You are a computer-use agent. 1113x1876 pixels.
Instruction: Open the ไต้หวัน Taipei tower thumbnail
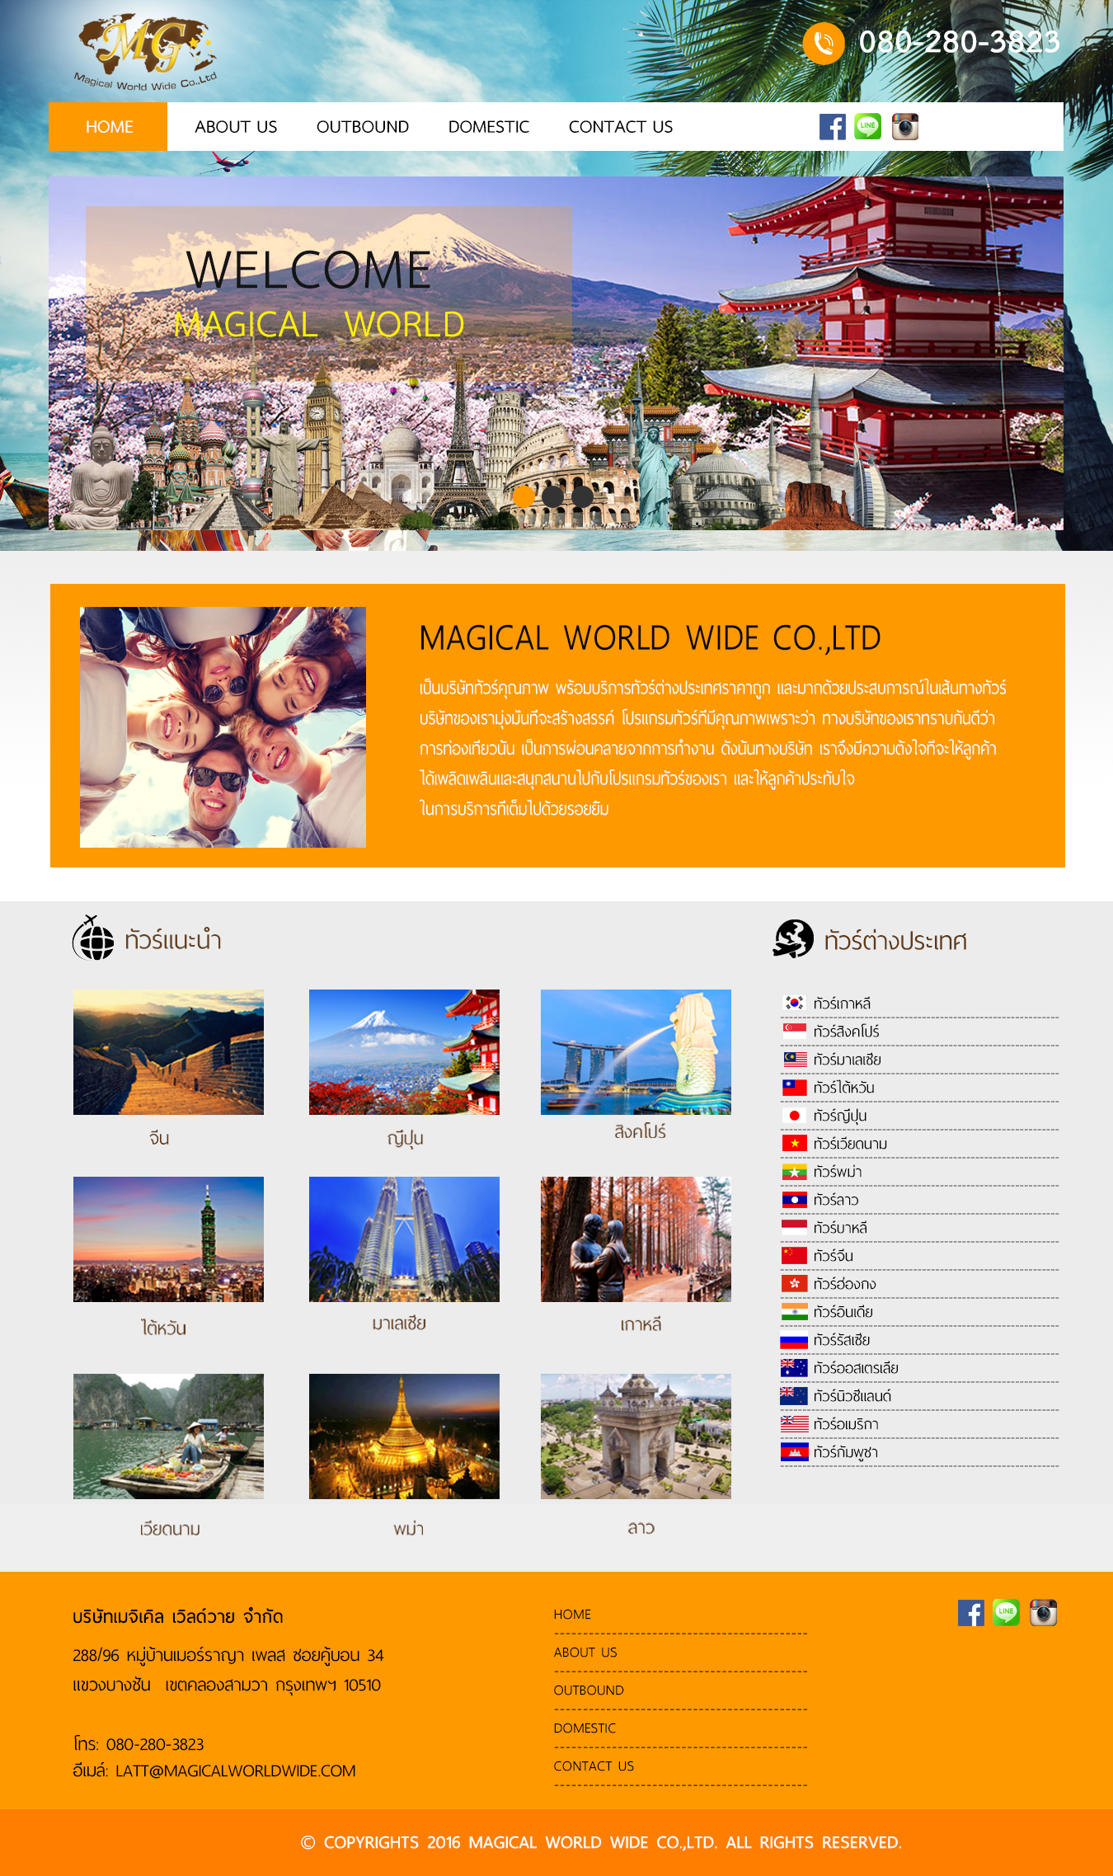(168, 1239)
